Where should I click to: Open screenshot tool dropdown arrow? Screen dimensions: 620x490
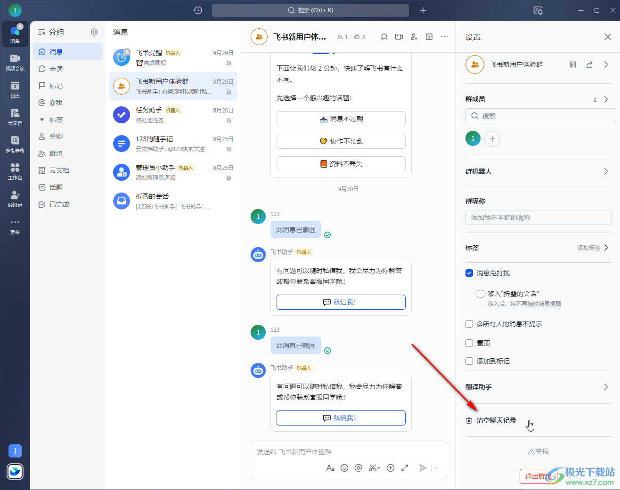pos(378,468)
